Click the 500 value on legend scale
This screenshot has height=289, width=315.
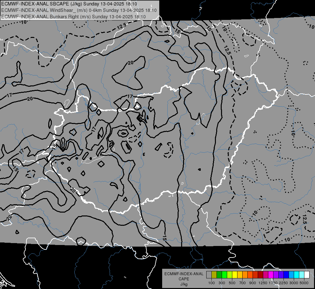pyautogui.click(x=232, y=283)
